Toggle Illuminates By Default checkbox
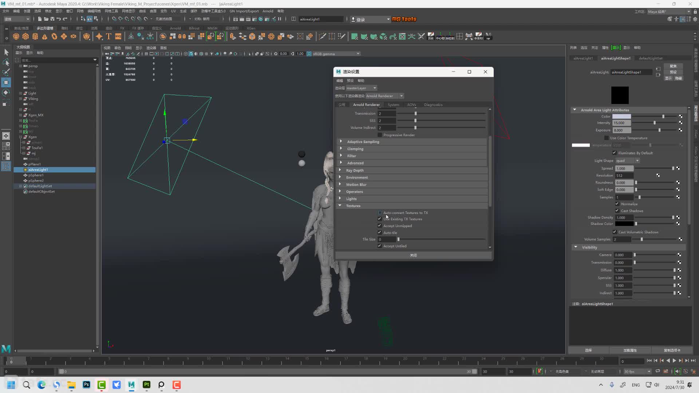 click(x=615, y=153)
